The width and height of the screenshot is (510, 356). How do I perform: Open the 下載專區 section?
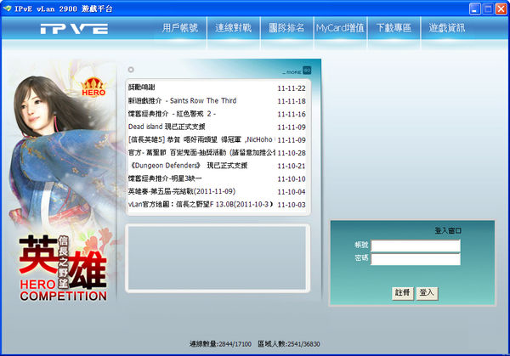coord(394,28)
